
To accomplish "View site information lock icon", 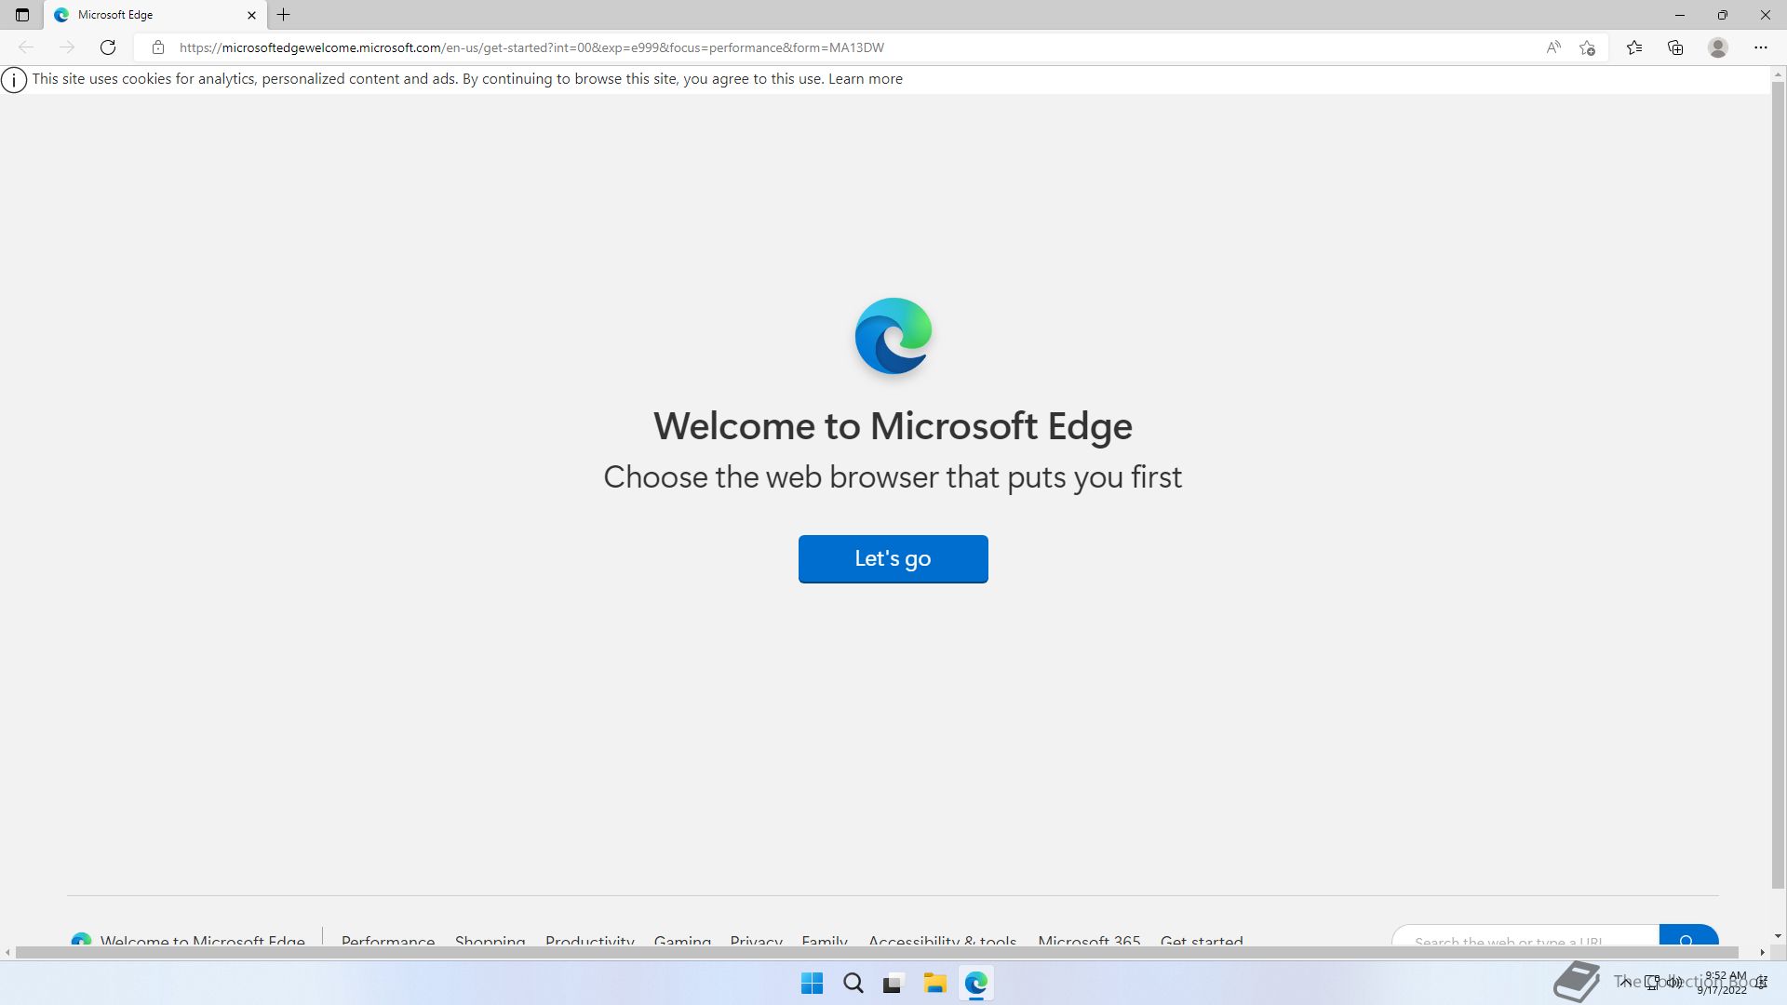I will tap(158, 47).
